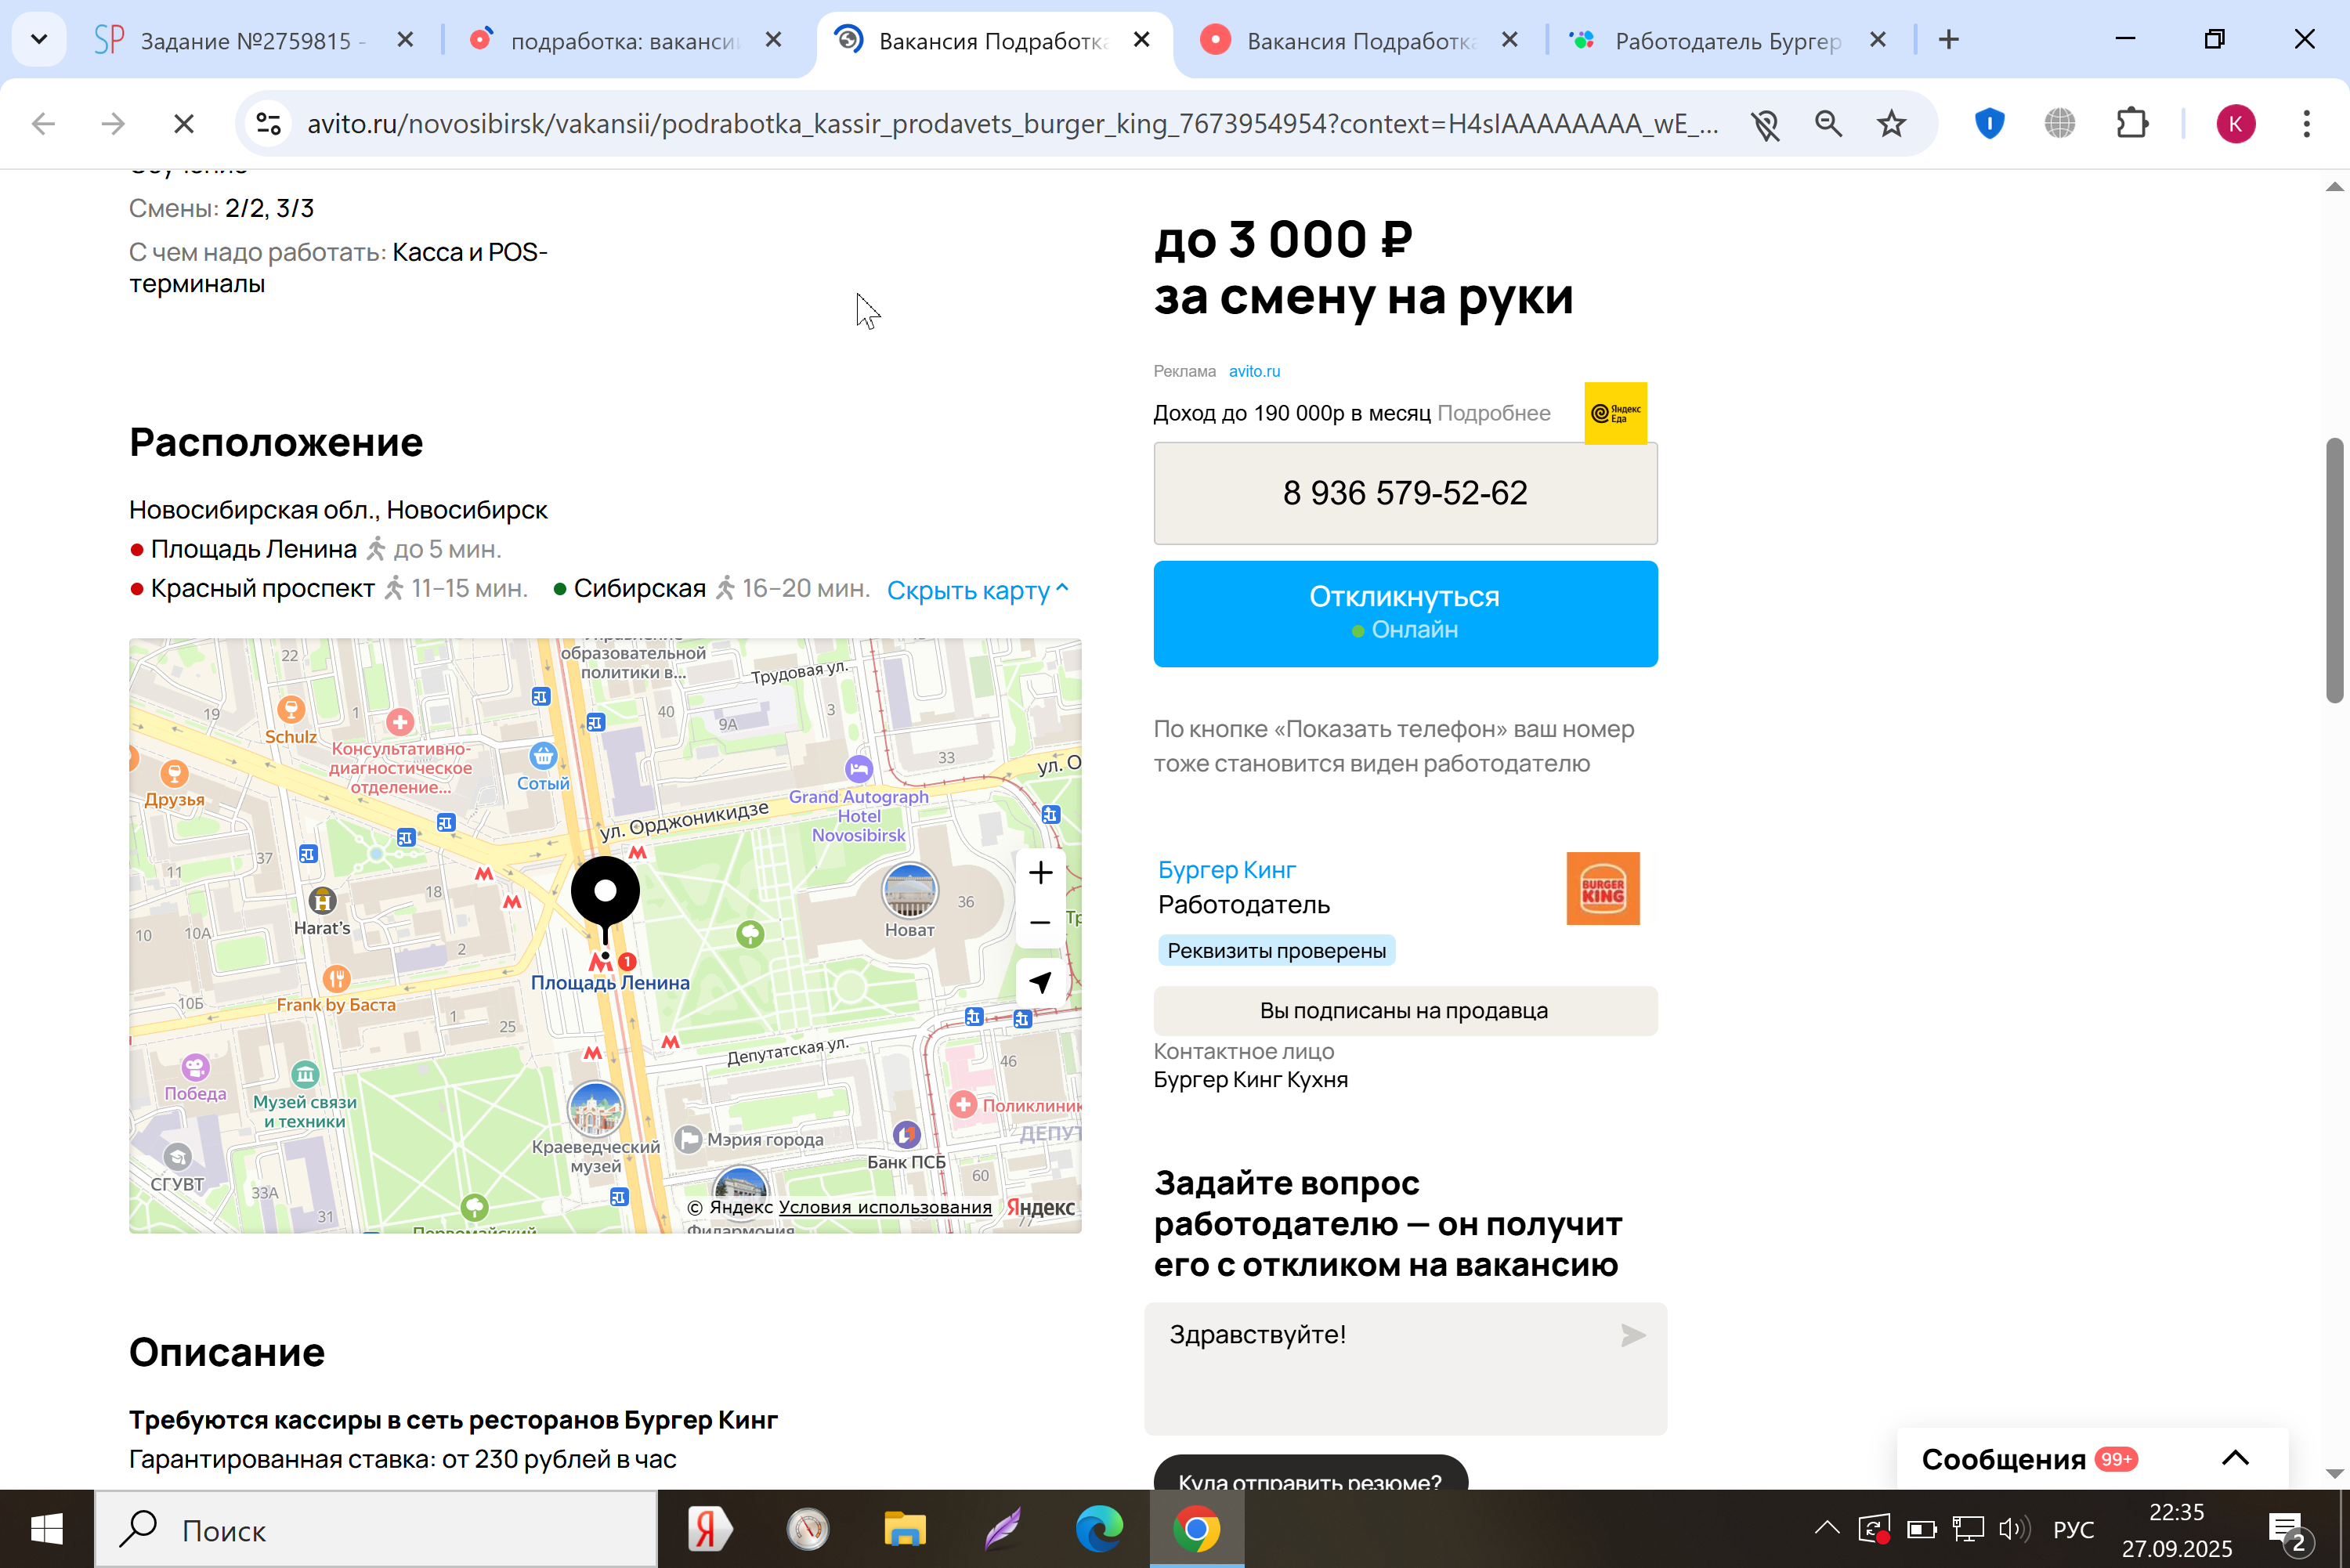Image resolution: width=2350 pixels, height=1568 pixels.
Task: Open Microsoft Edge from the taskbar
Action: coord(1098,1529)
